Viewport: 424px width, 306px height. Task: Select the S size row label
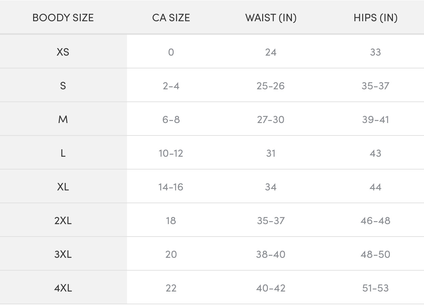tap(63, 86)
